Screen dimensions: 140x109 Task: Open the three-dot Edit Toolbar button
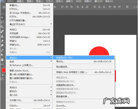(x=2, y=64)
